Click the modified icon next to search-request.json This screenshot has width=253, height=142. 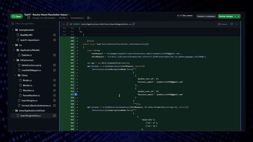[55, 40]
